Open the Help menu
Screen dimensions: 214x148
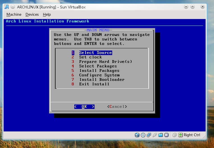click(x=47, y=15)
